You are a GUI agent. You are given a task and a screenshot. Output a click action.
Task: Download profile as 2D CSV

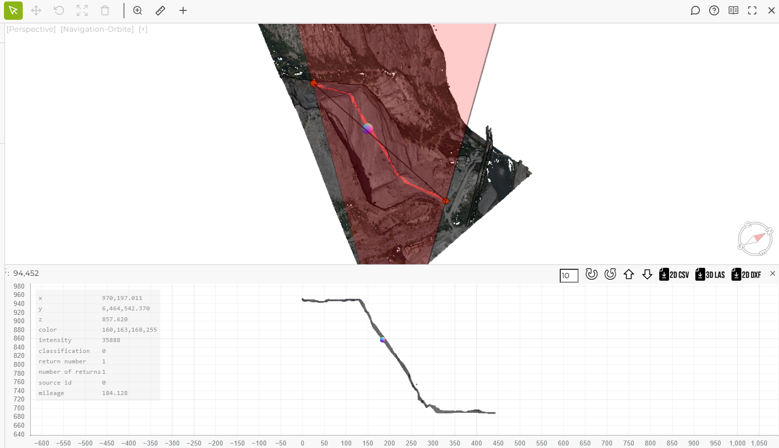point(674,274)
